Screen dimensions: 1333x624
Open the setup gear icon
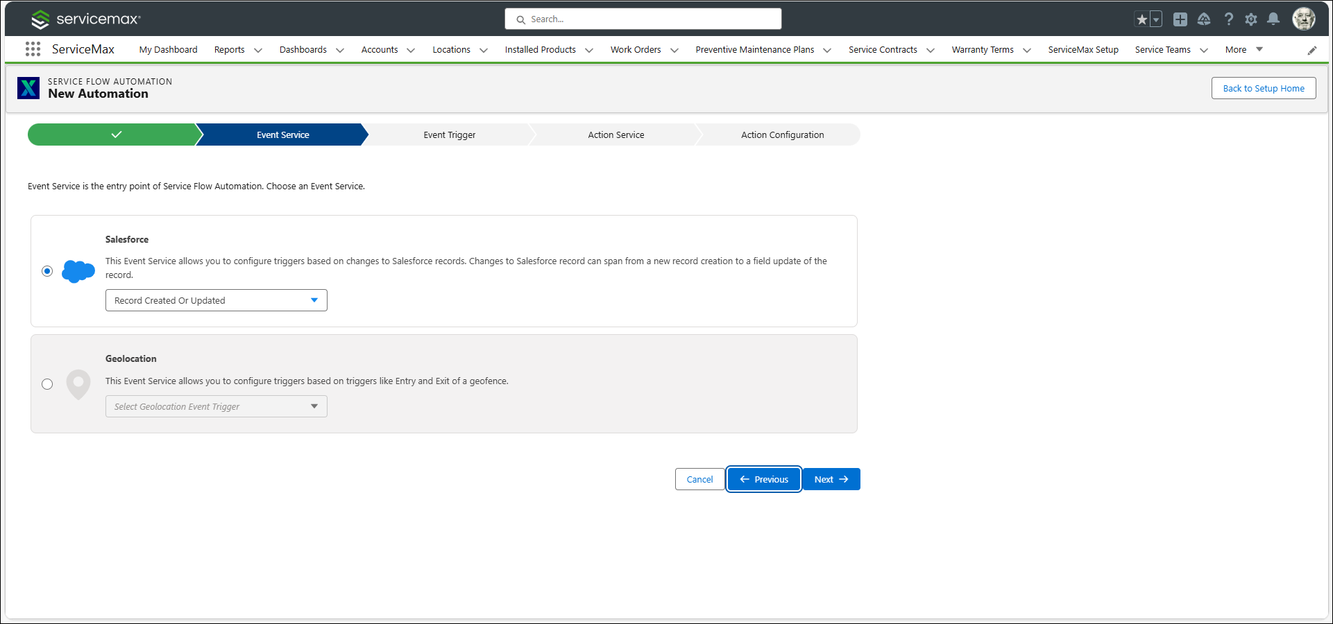pyautogui.click(x=1251, y=19)
